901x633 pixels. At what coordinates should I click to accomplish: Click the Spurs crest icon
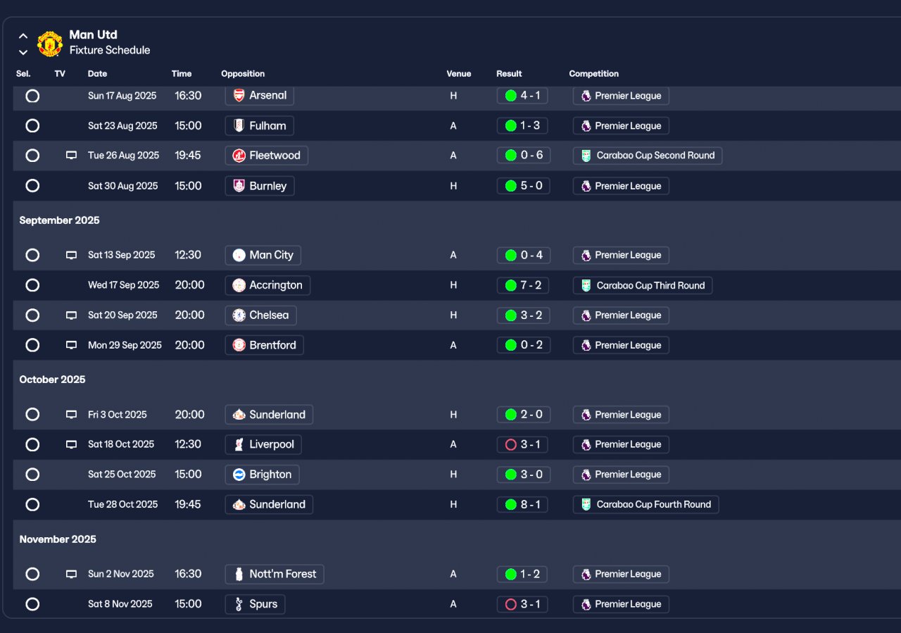click(239, 604)
